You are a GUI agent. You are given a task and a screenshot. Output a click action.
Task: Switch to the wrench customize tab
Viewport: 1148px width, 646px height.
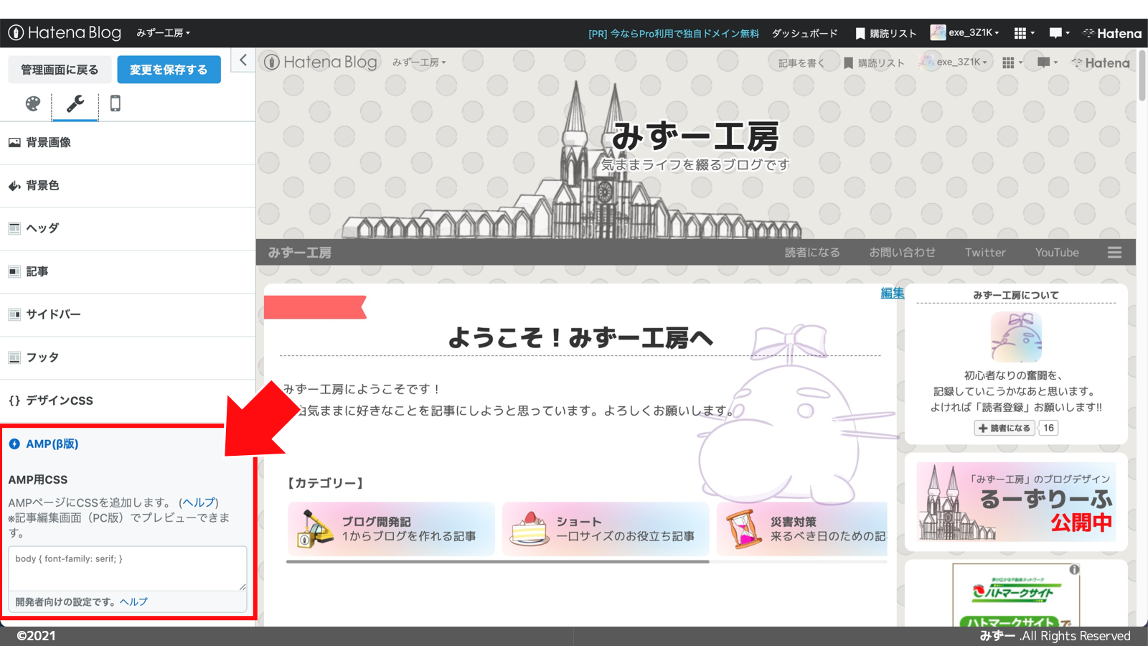point(75,103)
